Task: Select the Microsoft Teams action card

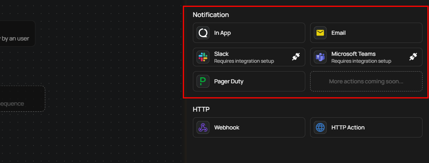Action: point(366,57)
